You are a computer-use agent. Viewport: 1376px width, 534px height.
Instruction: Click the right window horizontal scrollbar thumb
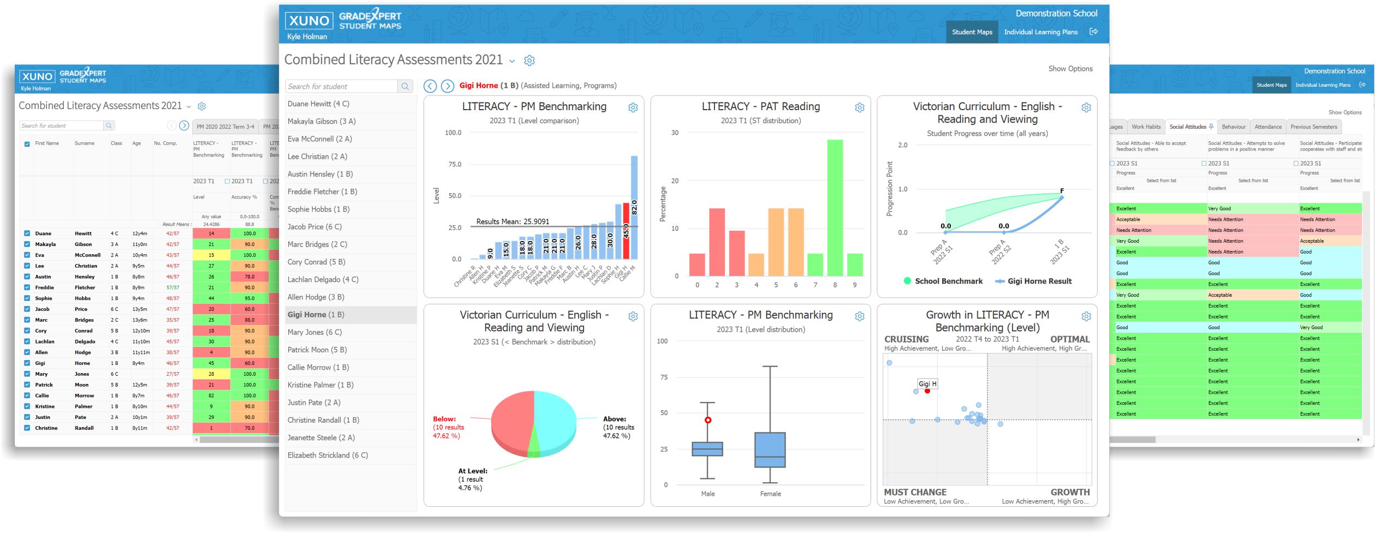[x=1133, y=440]
